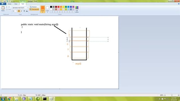Select Opaque background option

click(33, 7)
